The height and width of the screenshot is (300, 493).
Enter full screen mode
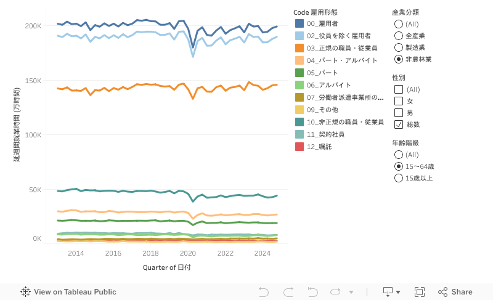(x=420, y=292)
